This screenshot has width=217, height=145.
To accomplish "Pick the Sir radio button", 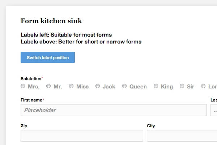I will [182, 86].
